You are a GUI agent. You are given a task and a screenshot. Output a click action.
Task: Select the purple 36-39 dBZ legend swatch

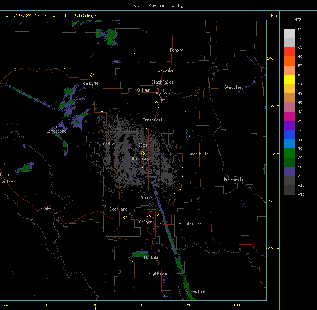tap(289, 126)
